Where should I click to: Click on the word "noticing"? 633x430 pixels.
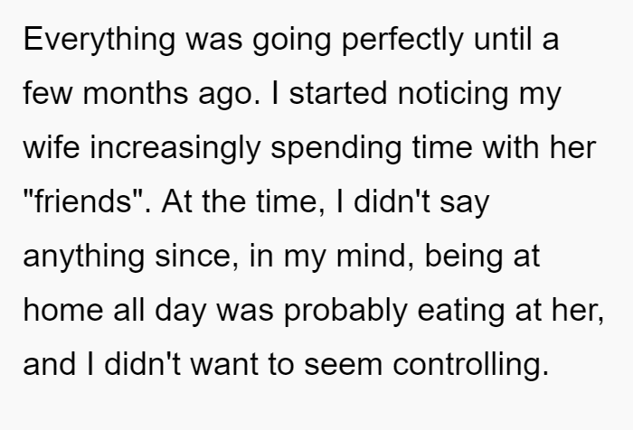click(x=453, y=94)
